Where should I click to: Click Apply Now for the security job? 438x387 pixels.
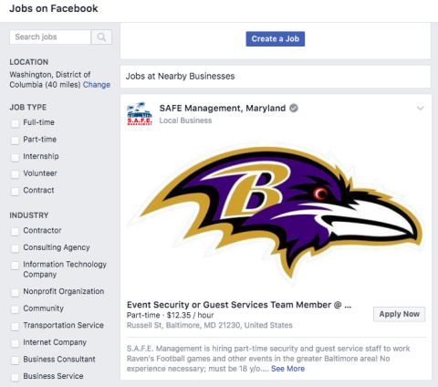399,314
